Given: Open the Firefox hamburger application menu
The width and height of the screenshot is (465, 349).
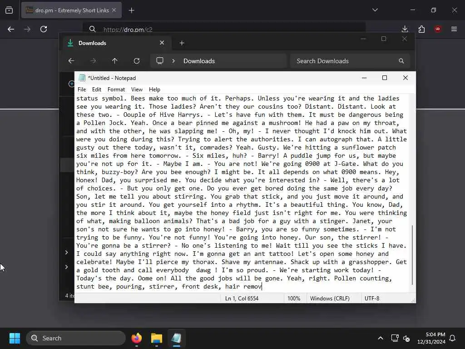Looking at the screenshot, I should pos(454,29).
